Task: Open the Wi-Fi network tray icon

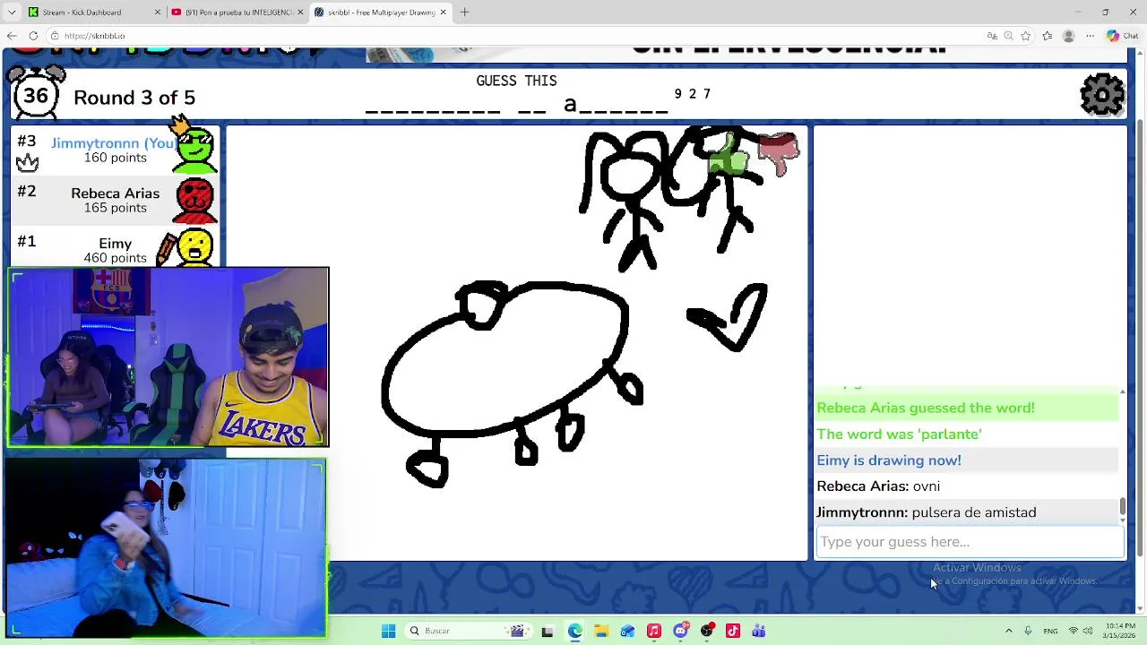Action: pos(1074,631)
